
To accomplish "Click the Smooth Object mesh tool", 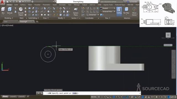I will coord(21,12).
